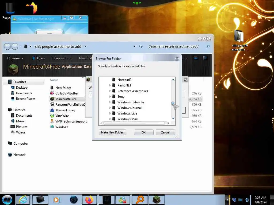Open Desktop under Favorites
This screenshot has width=274, height=205.
click(22, 87)
